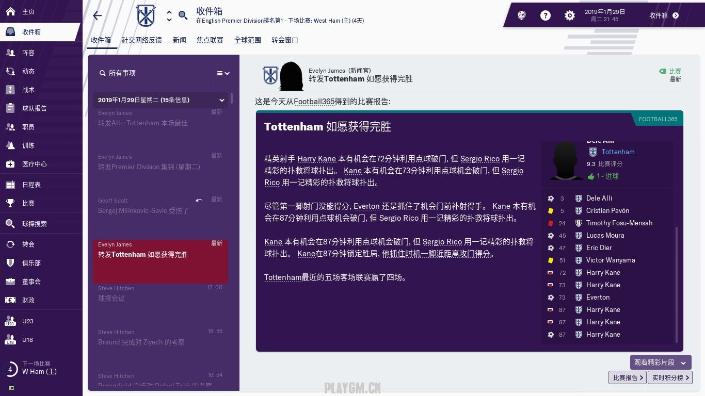Image resolution: width=705 pixels, height=396 pixels.
Task: Open 阵容 squad sidebar icon
Action: pos(10,53)
